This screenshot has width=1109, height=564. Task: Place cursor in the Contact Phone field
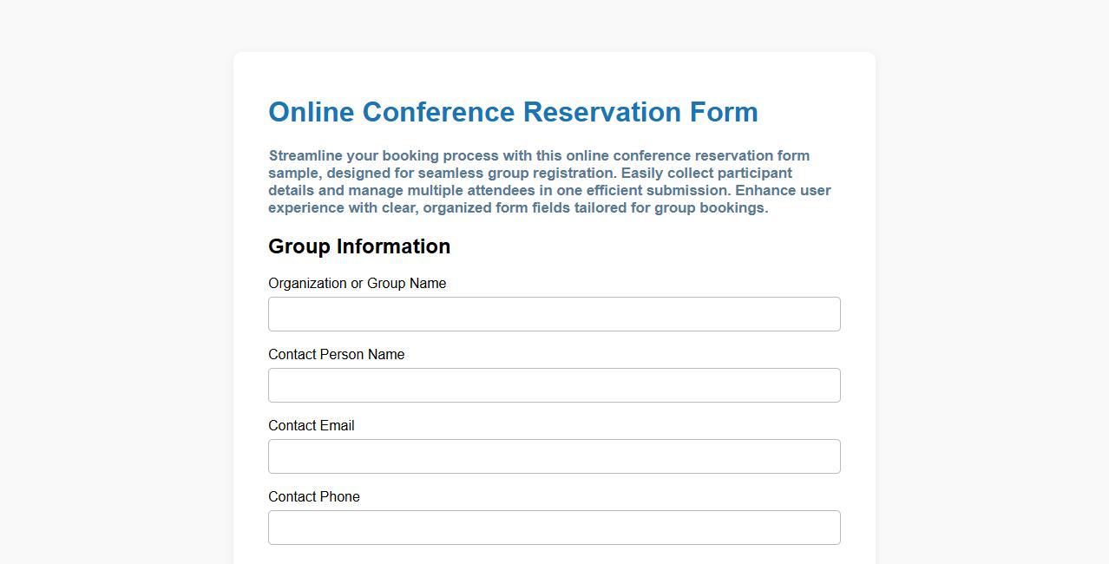pyautogui.click(x=554, y=527)
